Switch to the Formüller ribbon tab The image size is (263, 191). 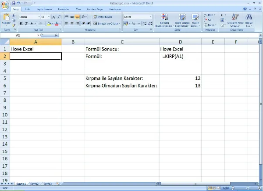pos(64,8)
